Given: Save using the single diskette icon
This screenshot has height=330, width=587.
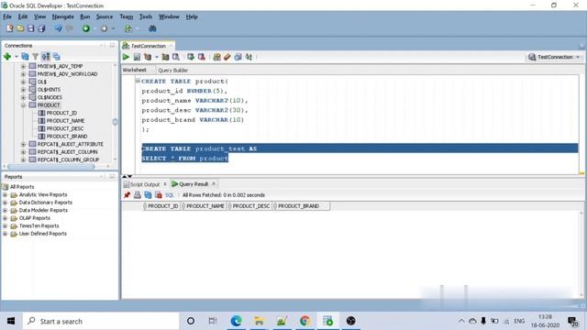Looking at the screenshot, I should (x=30, y=28).
